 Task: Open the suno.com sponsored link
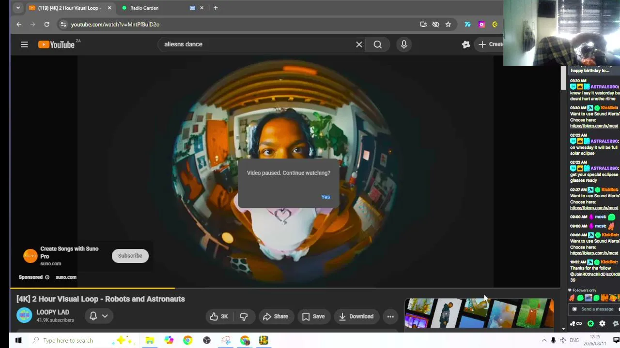(66, 277)
